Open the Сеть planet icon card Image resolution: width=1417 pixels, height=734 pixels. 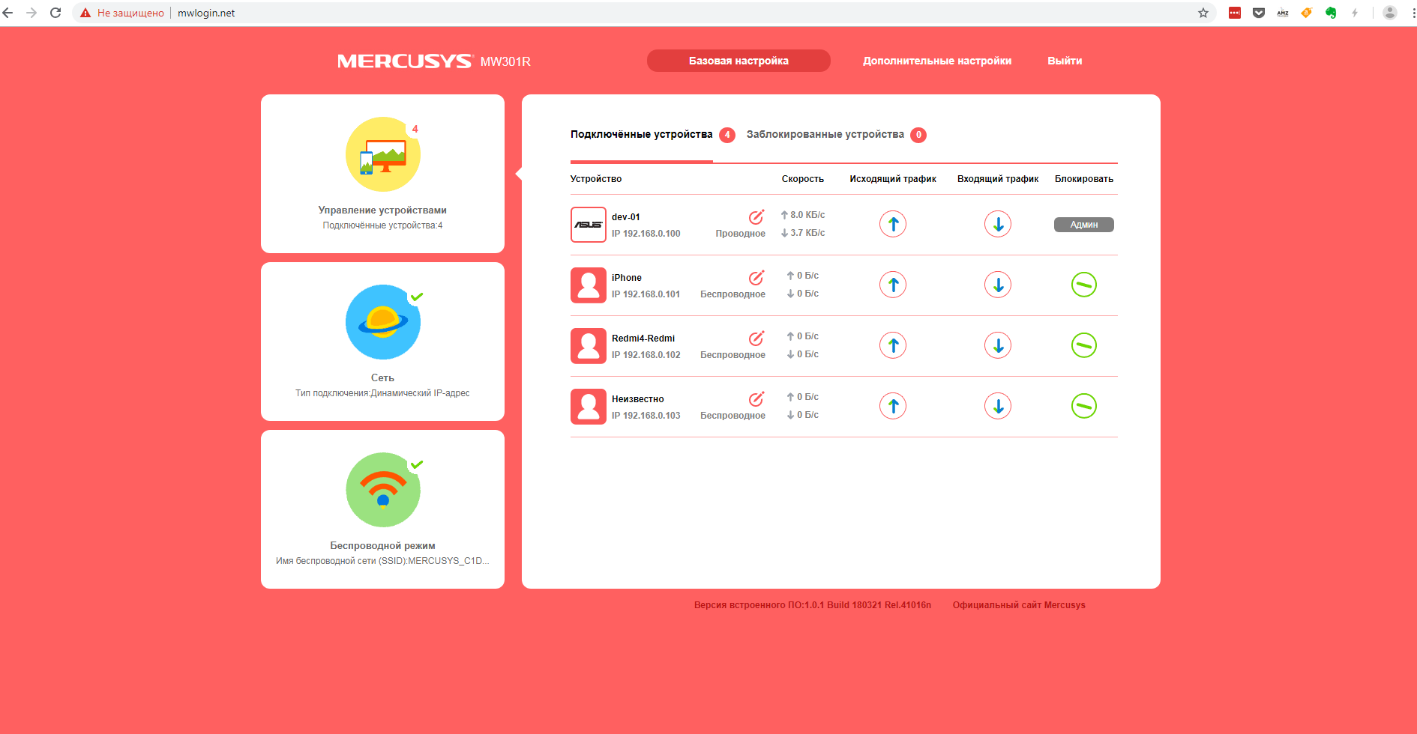pyautogui.click(x=383, y=322)
